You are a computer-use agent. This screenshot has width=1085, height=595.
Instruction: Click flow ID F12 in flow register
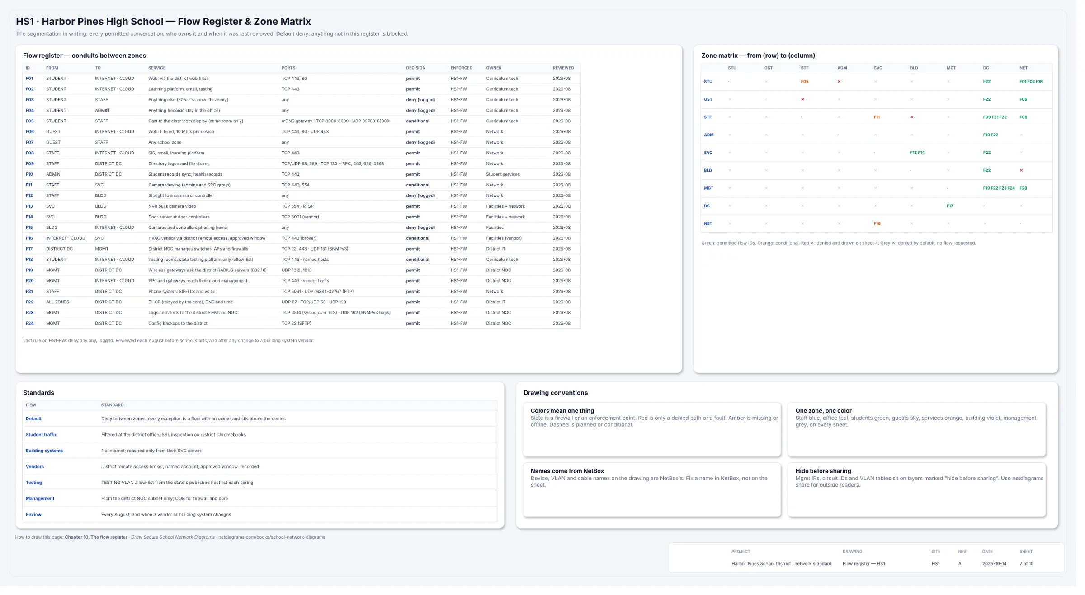tap(29, 195)
